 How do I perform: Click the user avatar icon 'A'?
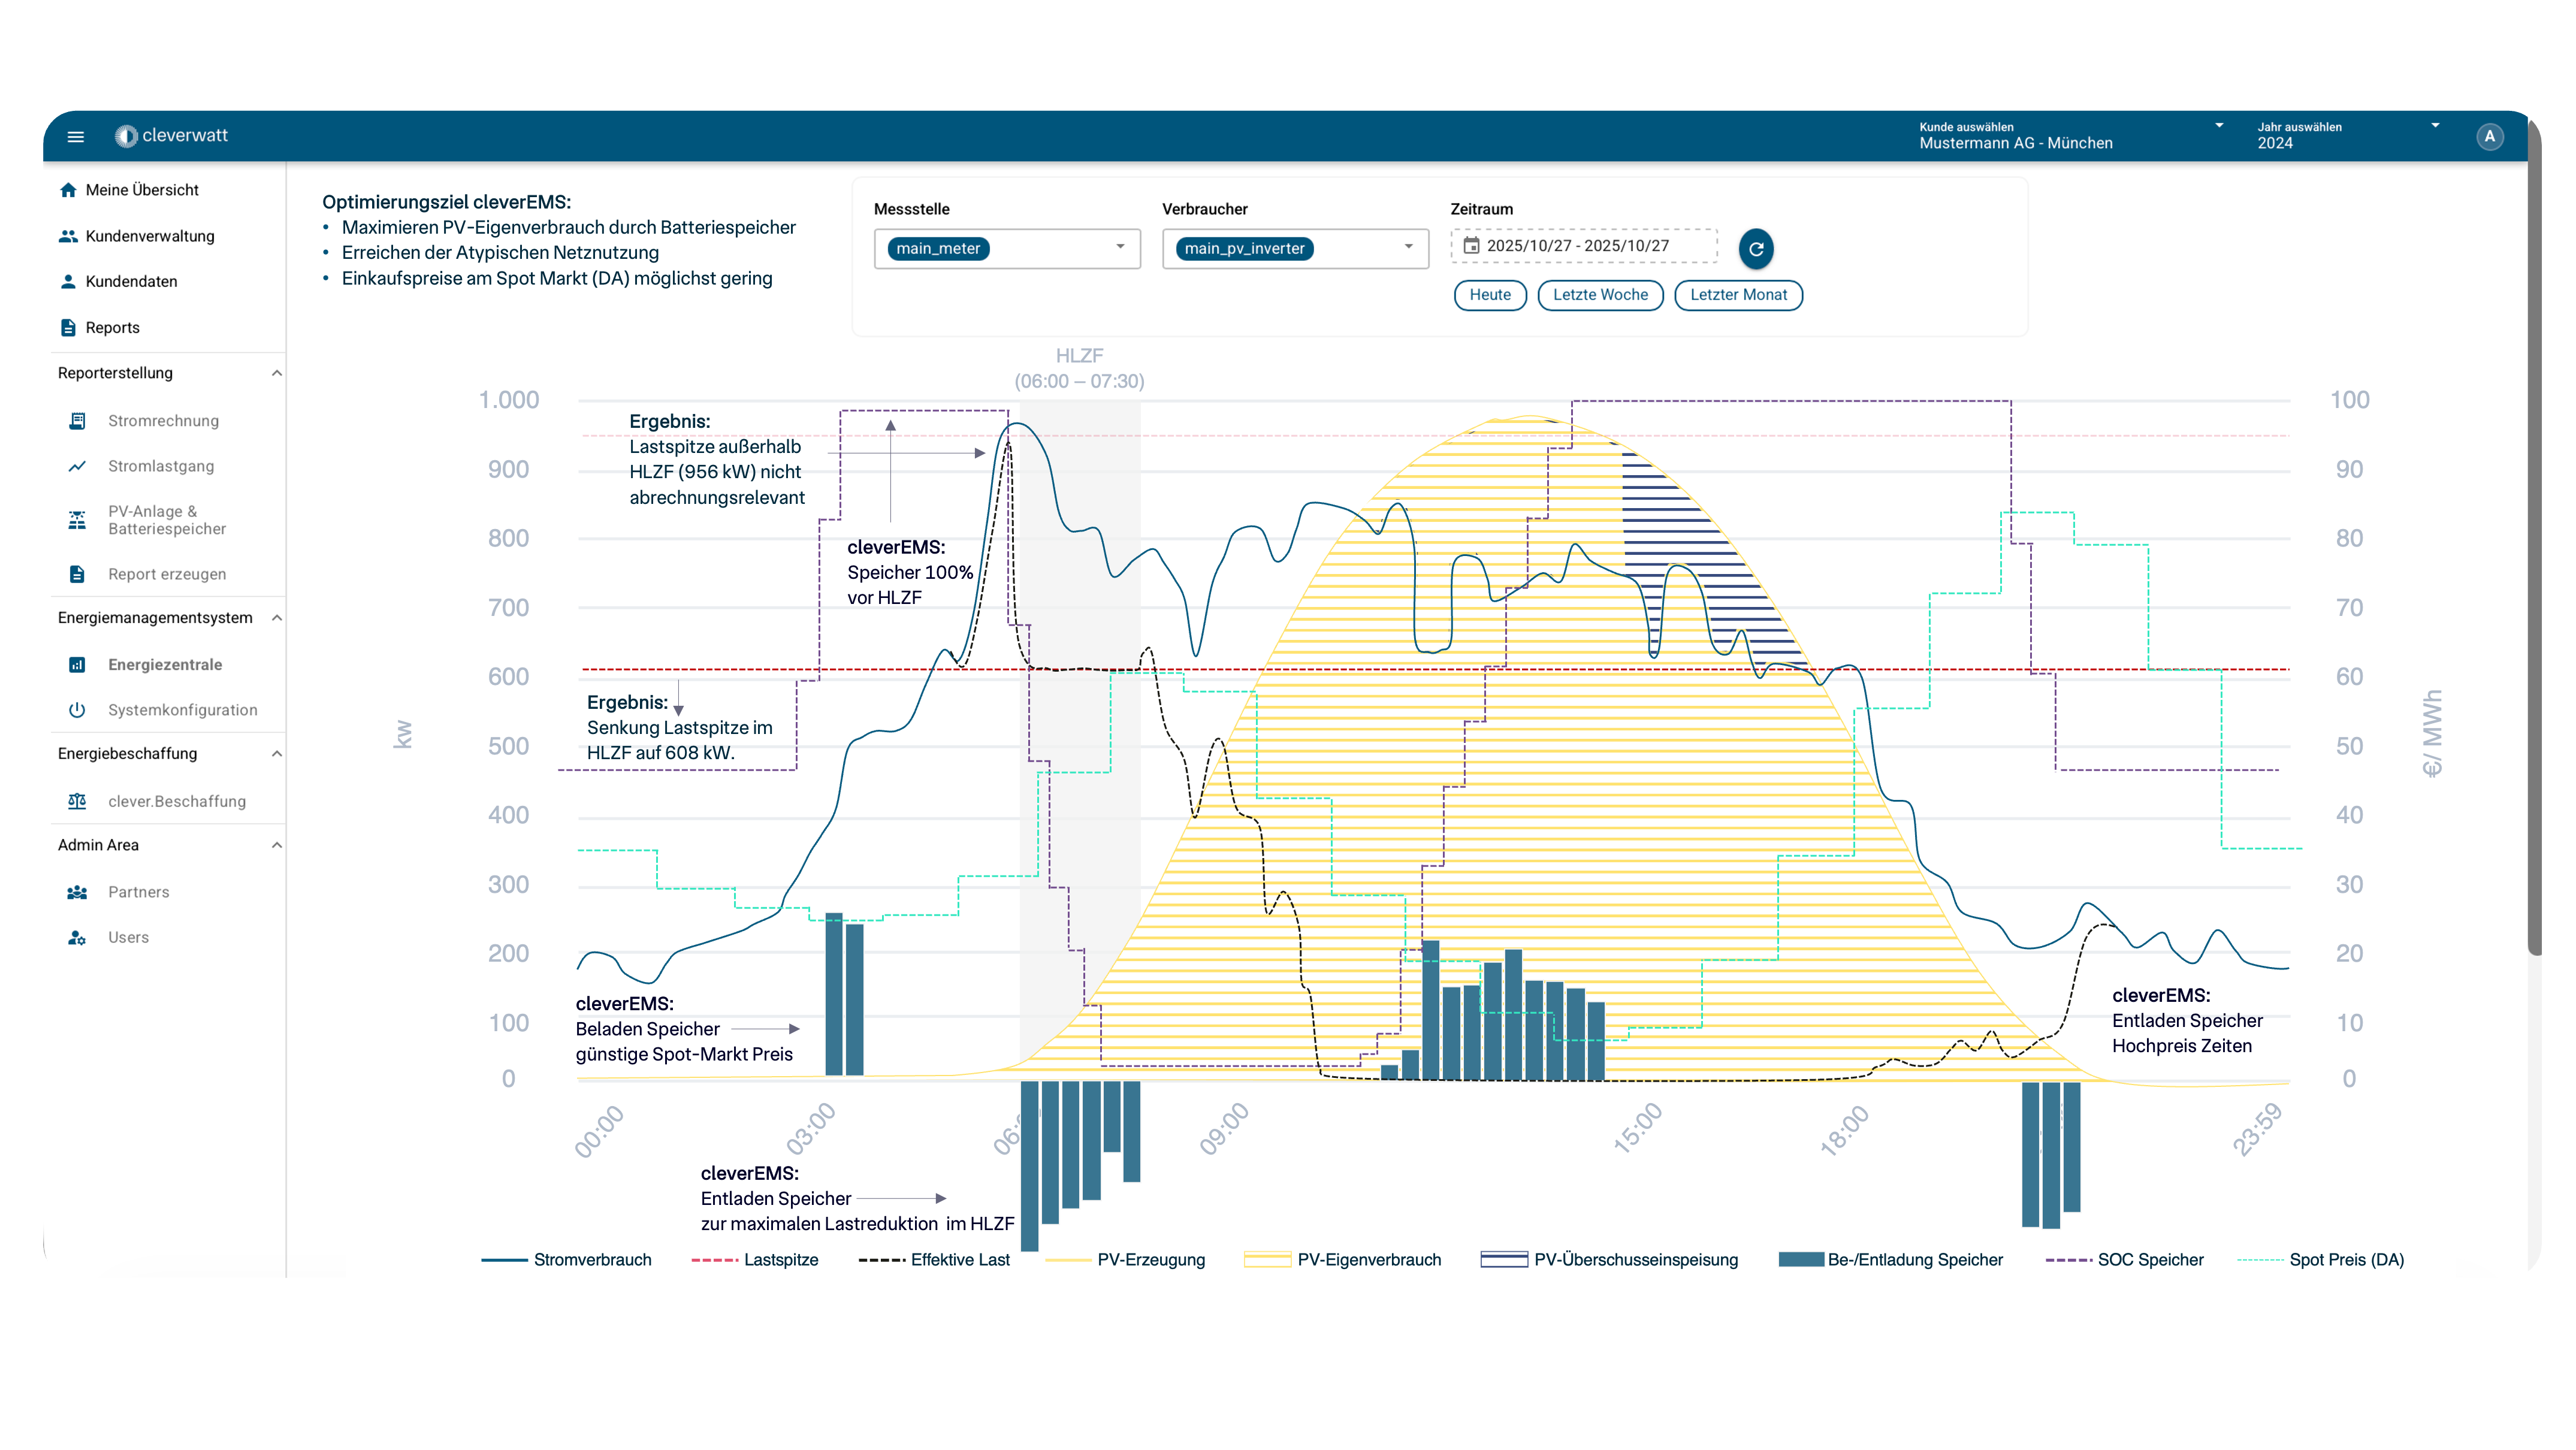pos(2489,136)
